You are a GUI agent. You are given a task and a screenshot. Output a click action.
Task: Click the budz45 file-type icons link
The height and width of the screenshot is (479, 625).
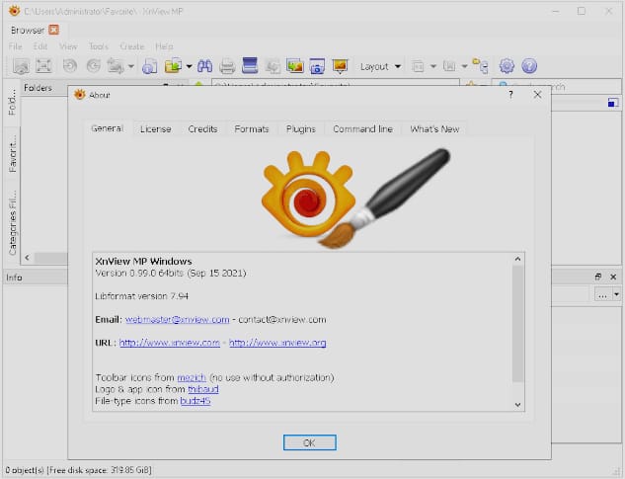pyautogui.click(x=195, y=400)
